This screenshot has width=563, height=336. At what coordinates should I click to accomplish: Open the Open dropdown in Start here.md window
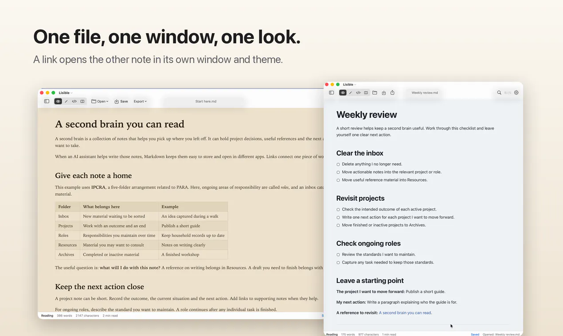[100, 101]
